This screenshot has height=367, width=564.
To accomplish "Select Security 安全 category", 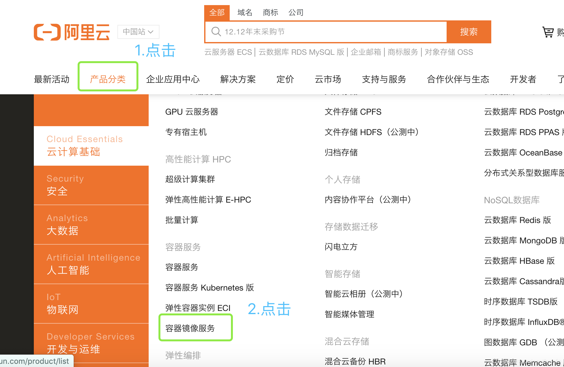I will pos(91,185).
